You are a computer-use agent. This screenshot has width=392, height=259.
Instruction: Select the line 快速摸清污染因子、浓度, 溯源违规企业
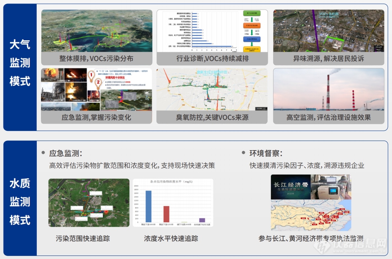pyautogui.click(x=307, y=165)
